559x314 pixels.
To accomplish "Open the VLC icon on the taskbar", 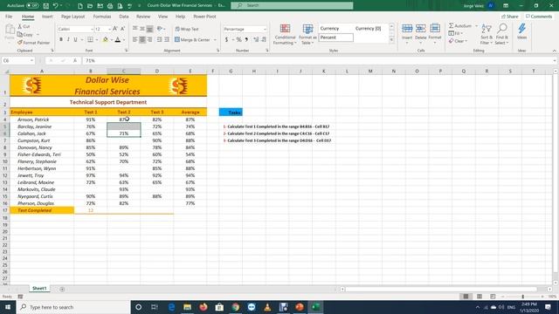I will pos(267,307).
